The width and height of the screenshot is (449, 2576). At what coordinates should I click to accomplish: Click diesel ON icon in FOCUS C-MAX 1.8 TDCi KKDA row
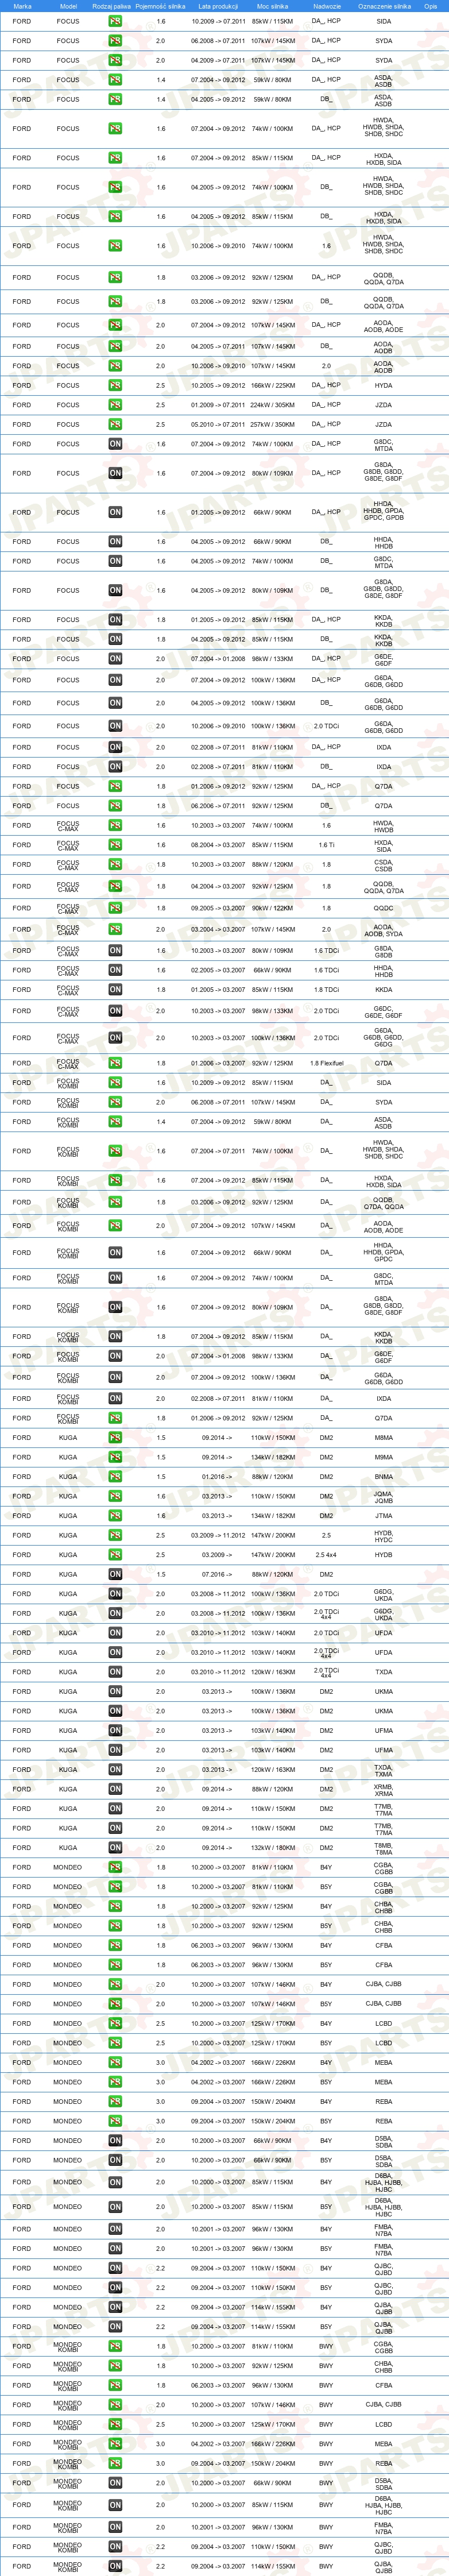click(115, 990)
